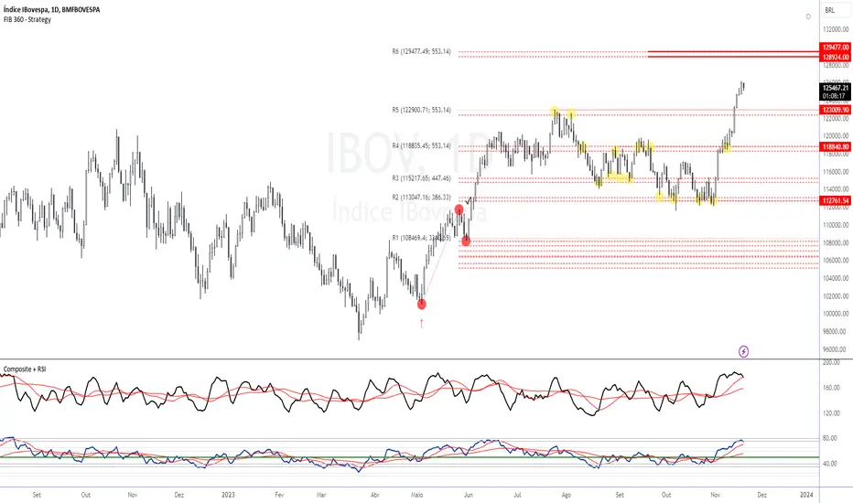Click the 200.00 value on the indicator axis
Screen dimensions: 853x503
(831, 362)
